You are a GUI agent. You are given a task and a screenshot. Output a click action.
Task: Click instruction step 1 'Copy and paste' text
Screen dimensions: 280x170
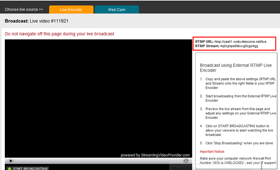tap(240, 83)
